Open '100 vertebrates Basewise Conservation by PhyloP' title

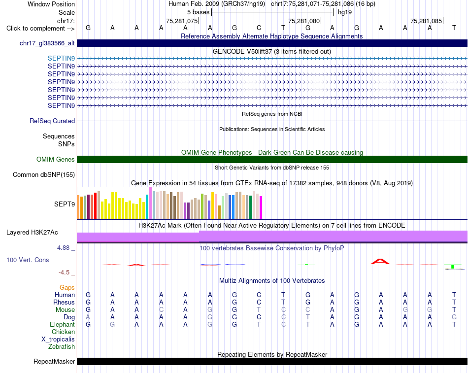tap(271, 248)
